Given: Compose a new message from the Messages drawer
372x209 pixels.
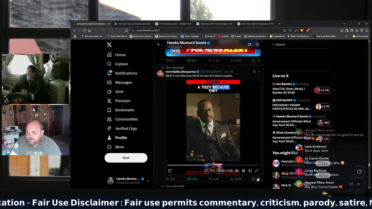Looking at the screenshot, I should 351,184.
